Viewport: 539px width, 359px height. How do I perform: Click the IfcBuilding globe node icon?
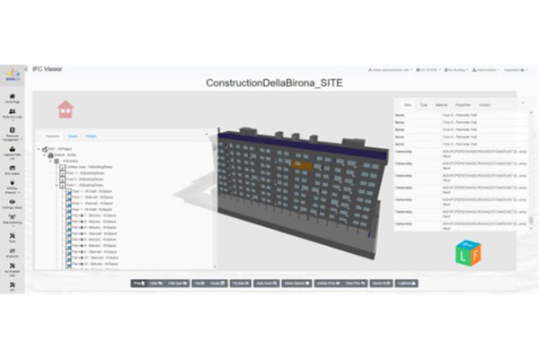57,161
